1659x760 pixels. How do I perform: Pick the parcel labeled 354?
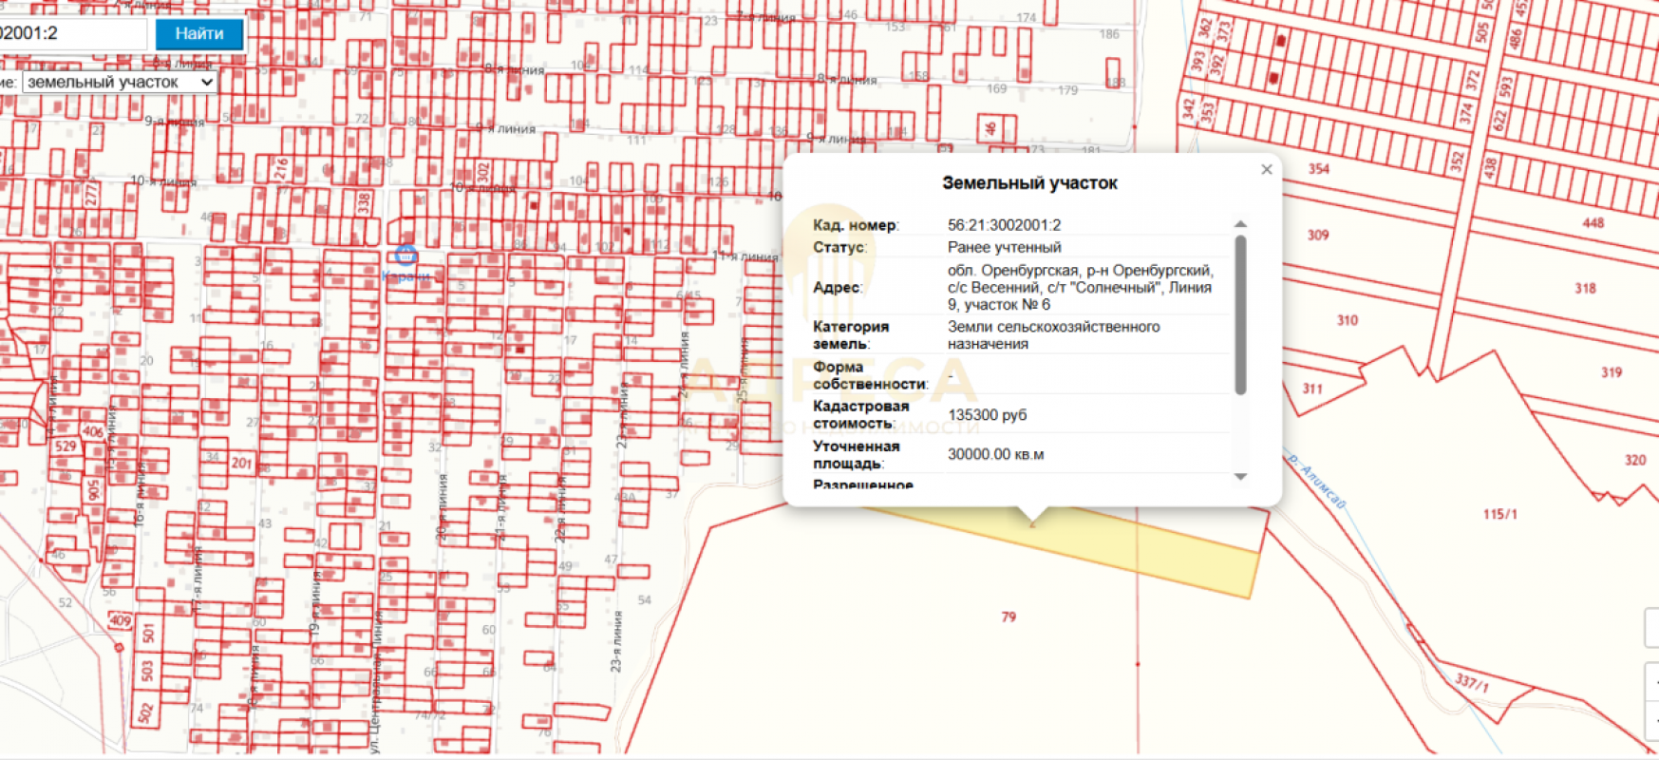1318,169
